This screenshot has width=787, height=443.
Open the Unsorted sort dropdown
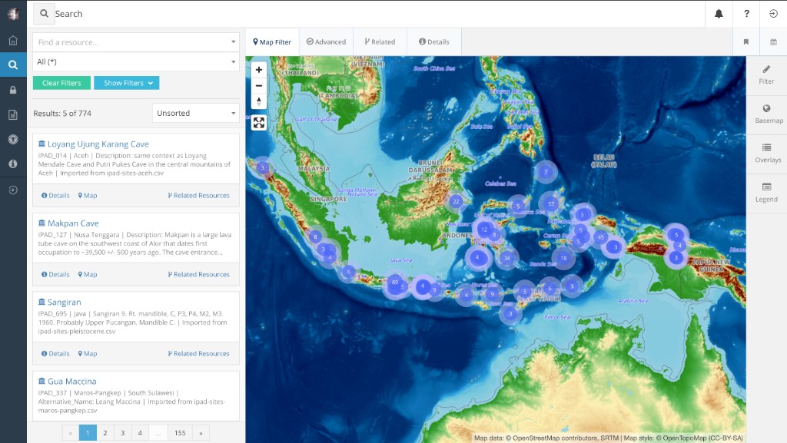pyautogui.click(x=196, y=114)
